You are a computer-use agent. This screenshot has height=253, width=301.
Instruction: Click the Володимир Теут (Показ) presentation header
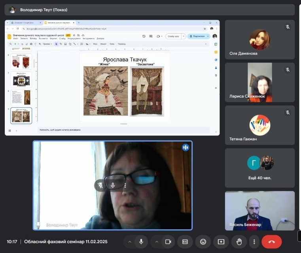click(150, 10)
